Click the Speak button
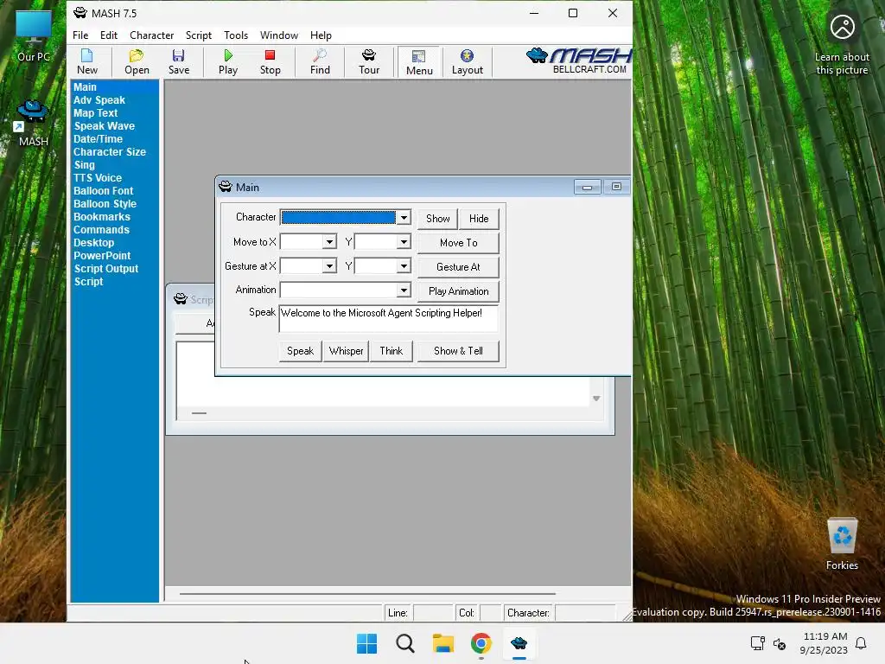 300,351
